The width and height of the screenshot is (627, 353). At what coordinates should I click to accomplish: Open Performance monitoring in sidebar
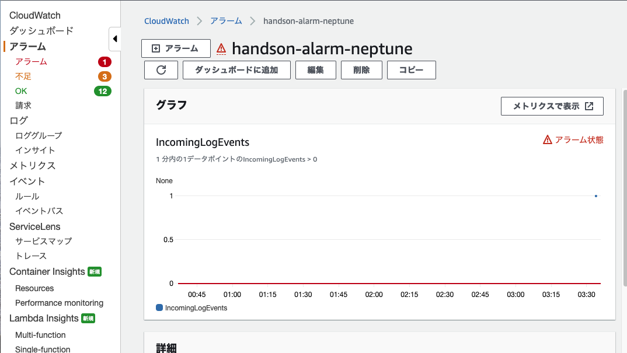click(59, 303)
